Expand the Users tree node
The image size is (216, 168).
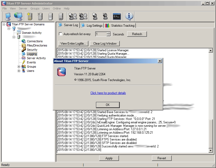19,71
